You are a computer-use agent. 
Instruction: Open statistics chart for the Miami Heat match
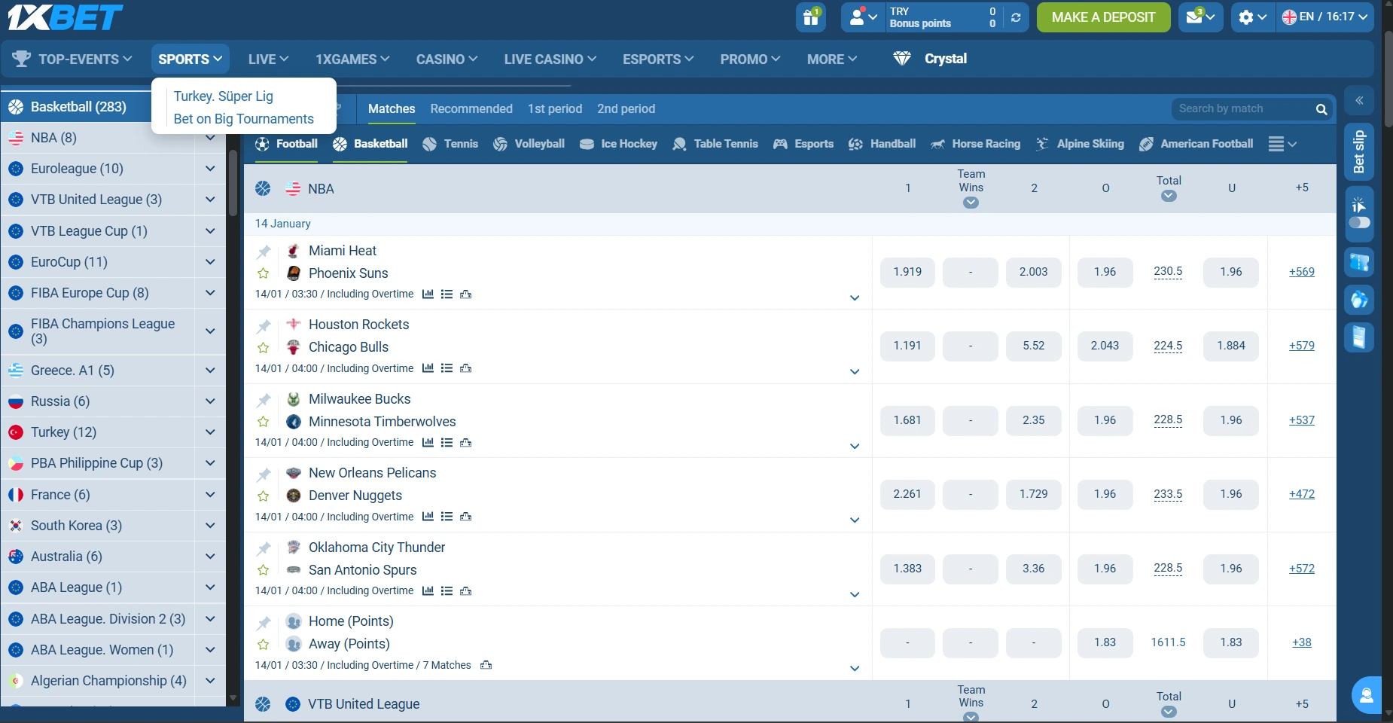428,294
